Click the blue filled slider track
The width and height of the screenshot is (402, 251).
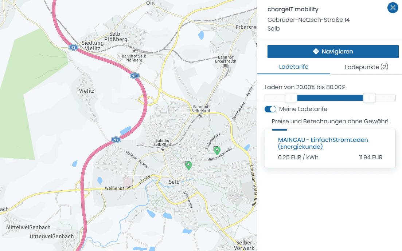click(x=330, y=98)
